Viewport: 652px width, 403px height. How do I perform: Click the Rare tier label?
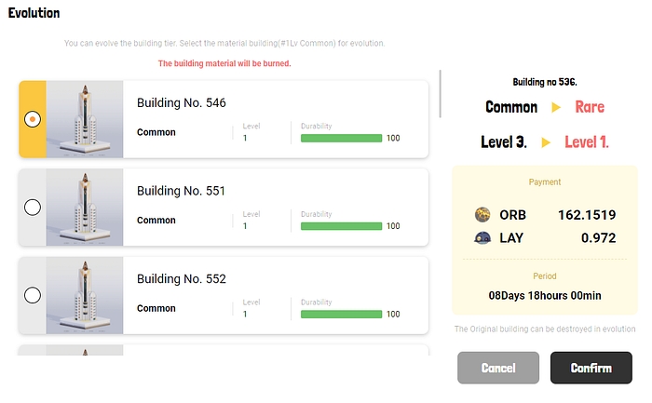[x=590, y=107]
